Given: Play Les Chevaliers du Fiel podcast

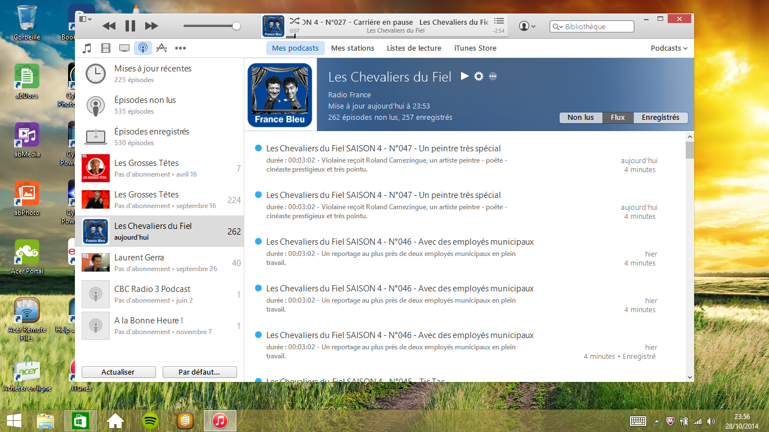Looking at the screenshot, I should pos(464,76).
